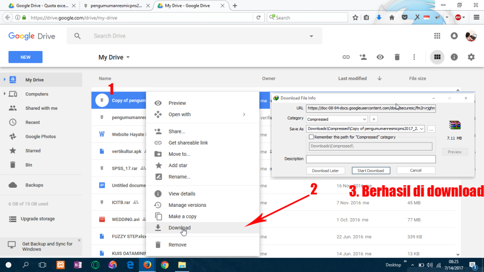Open Google Photos in sidebar
This screenshot has width=484, height=272.
click(x=40, y=137)
